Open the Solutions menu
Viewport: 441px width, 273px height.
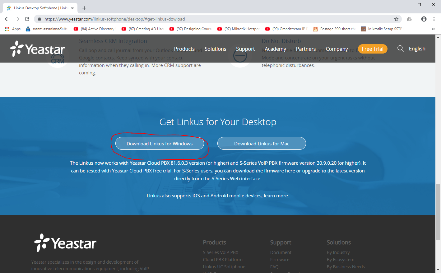click(x=216, y=49)
